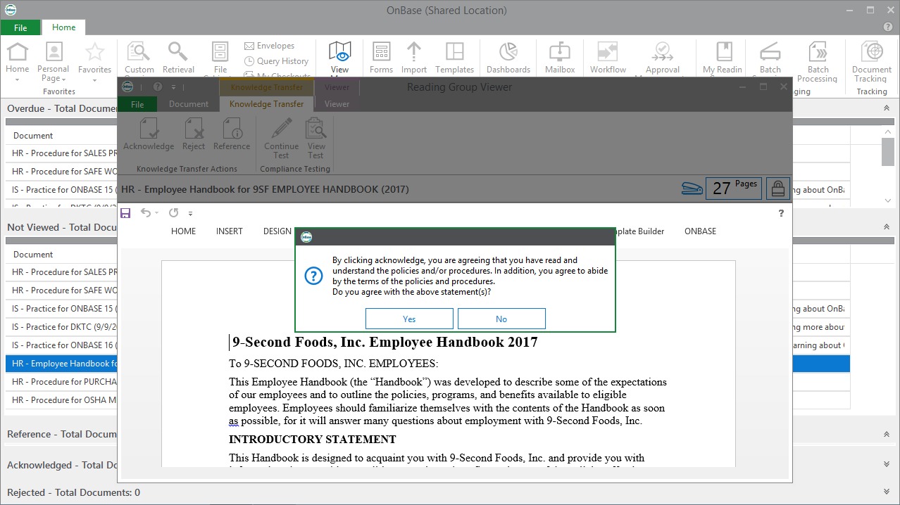Click the stapler icon beside page count
Screen dimensions: 900x505
pos(692,188)
